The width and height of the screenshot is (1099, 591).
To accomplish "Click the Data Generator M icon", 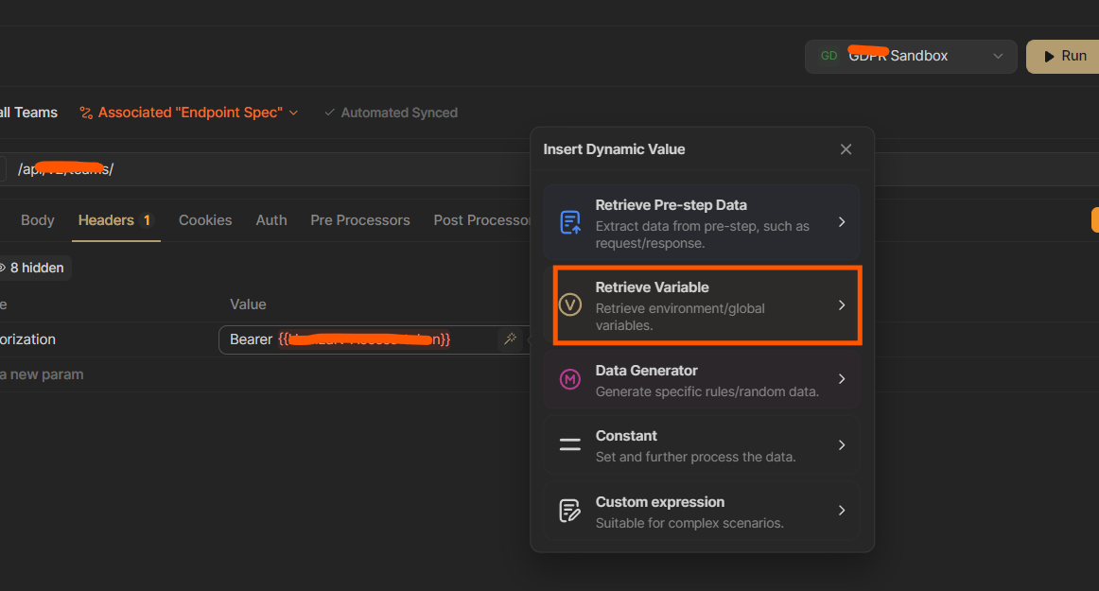I will (x=570, y=379).
